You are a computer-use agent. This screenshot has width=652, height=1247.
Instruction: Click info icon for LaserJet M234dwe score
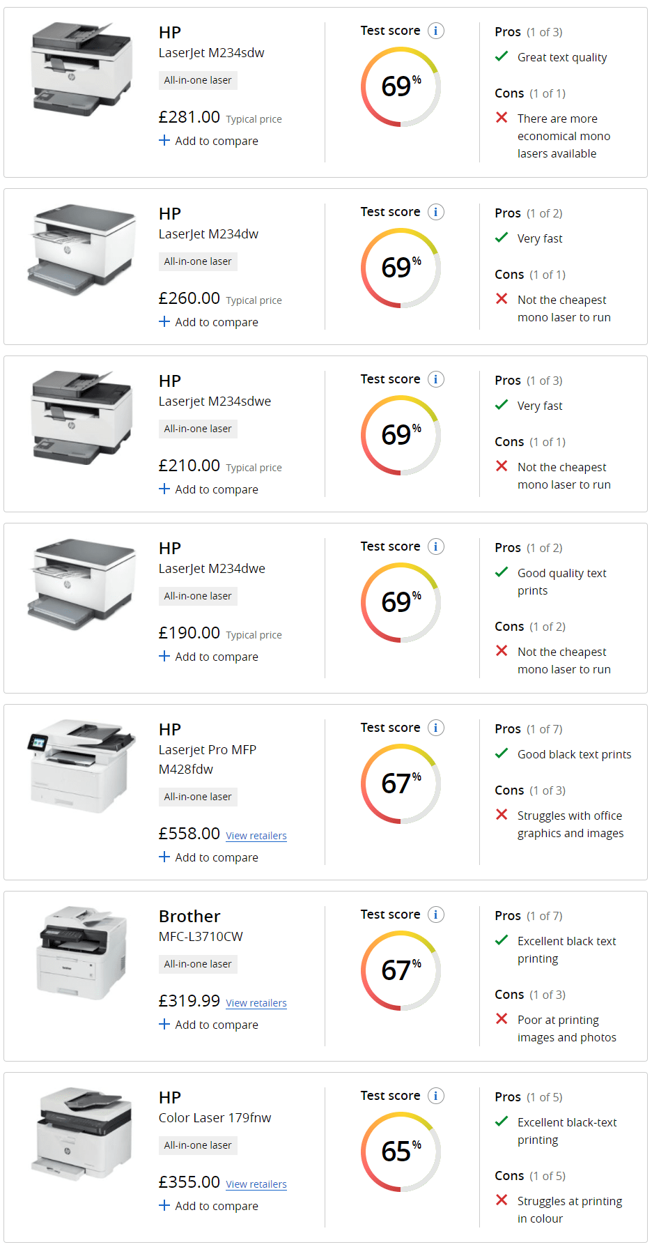coord(436,546)
